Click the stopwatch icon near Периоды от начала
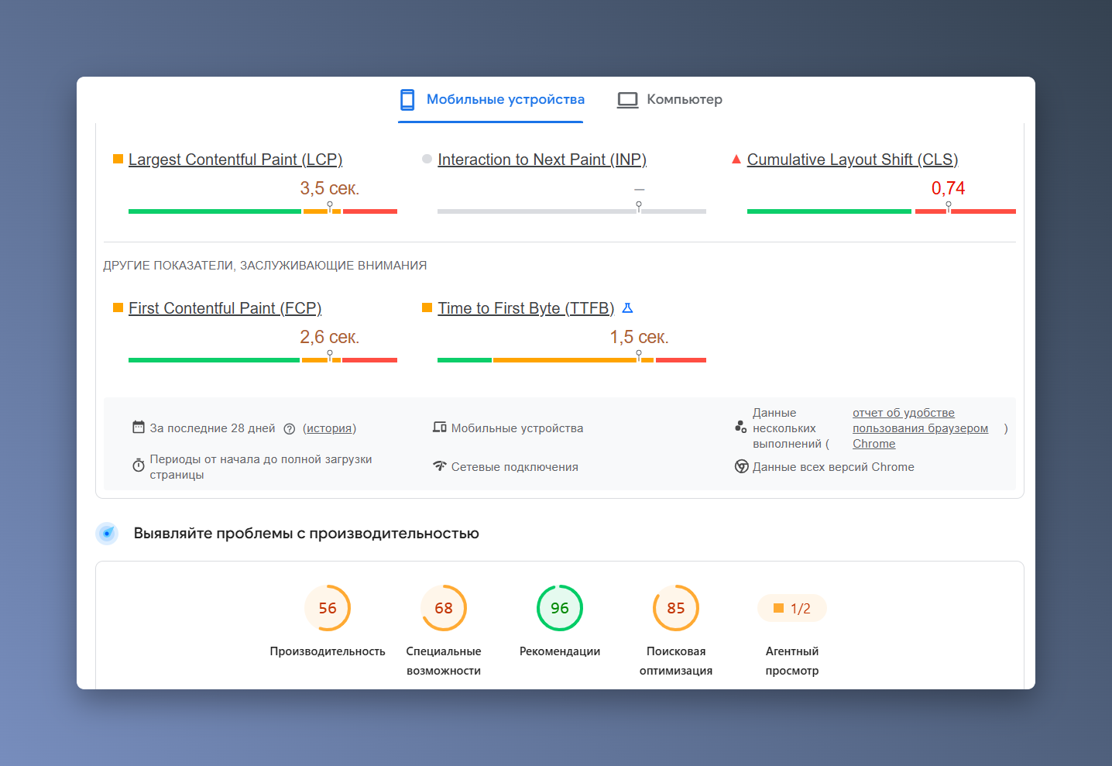This screenshot has height=766, width=1112. (139, 465)
